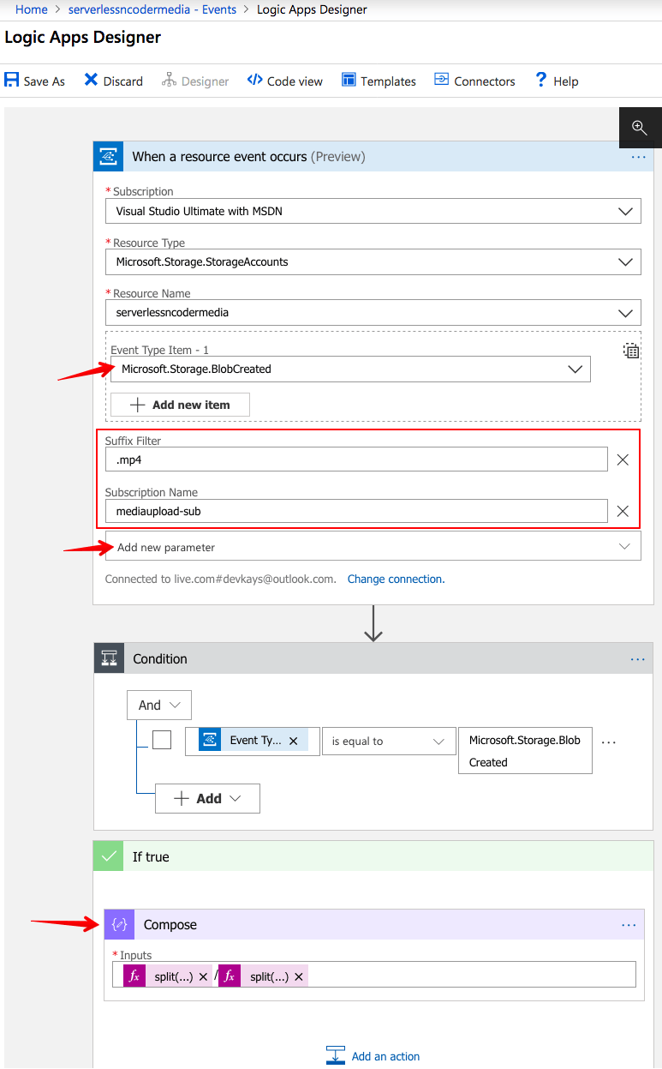Viewport: 662px width, 1069px height.
Task: Open the trigger's overflow menu
Action: 638,157
